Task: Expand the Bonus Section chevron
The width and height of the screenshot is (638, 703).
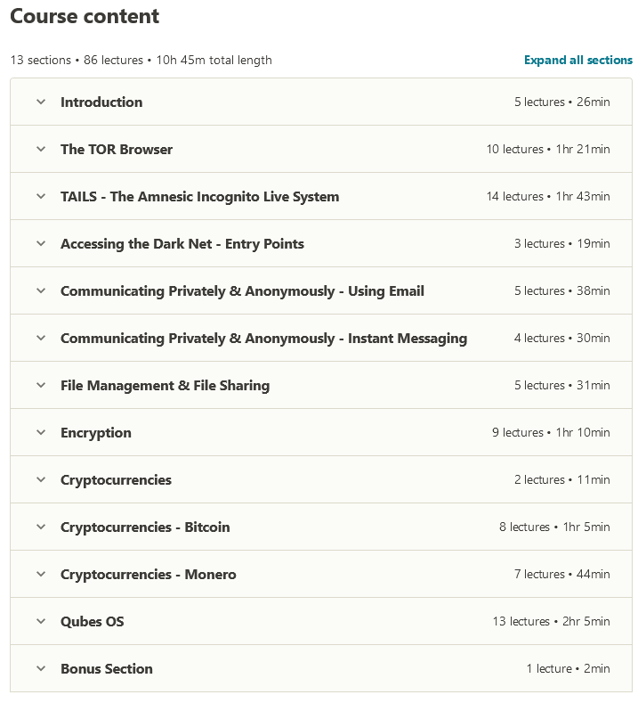Action: point(40,669)
